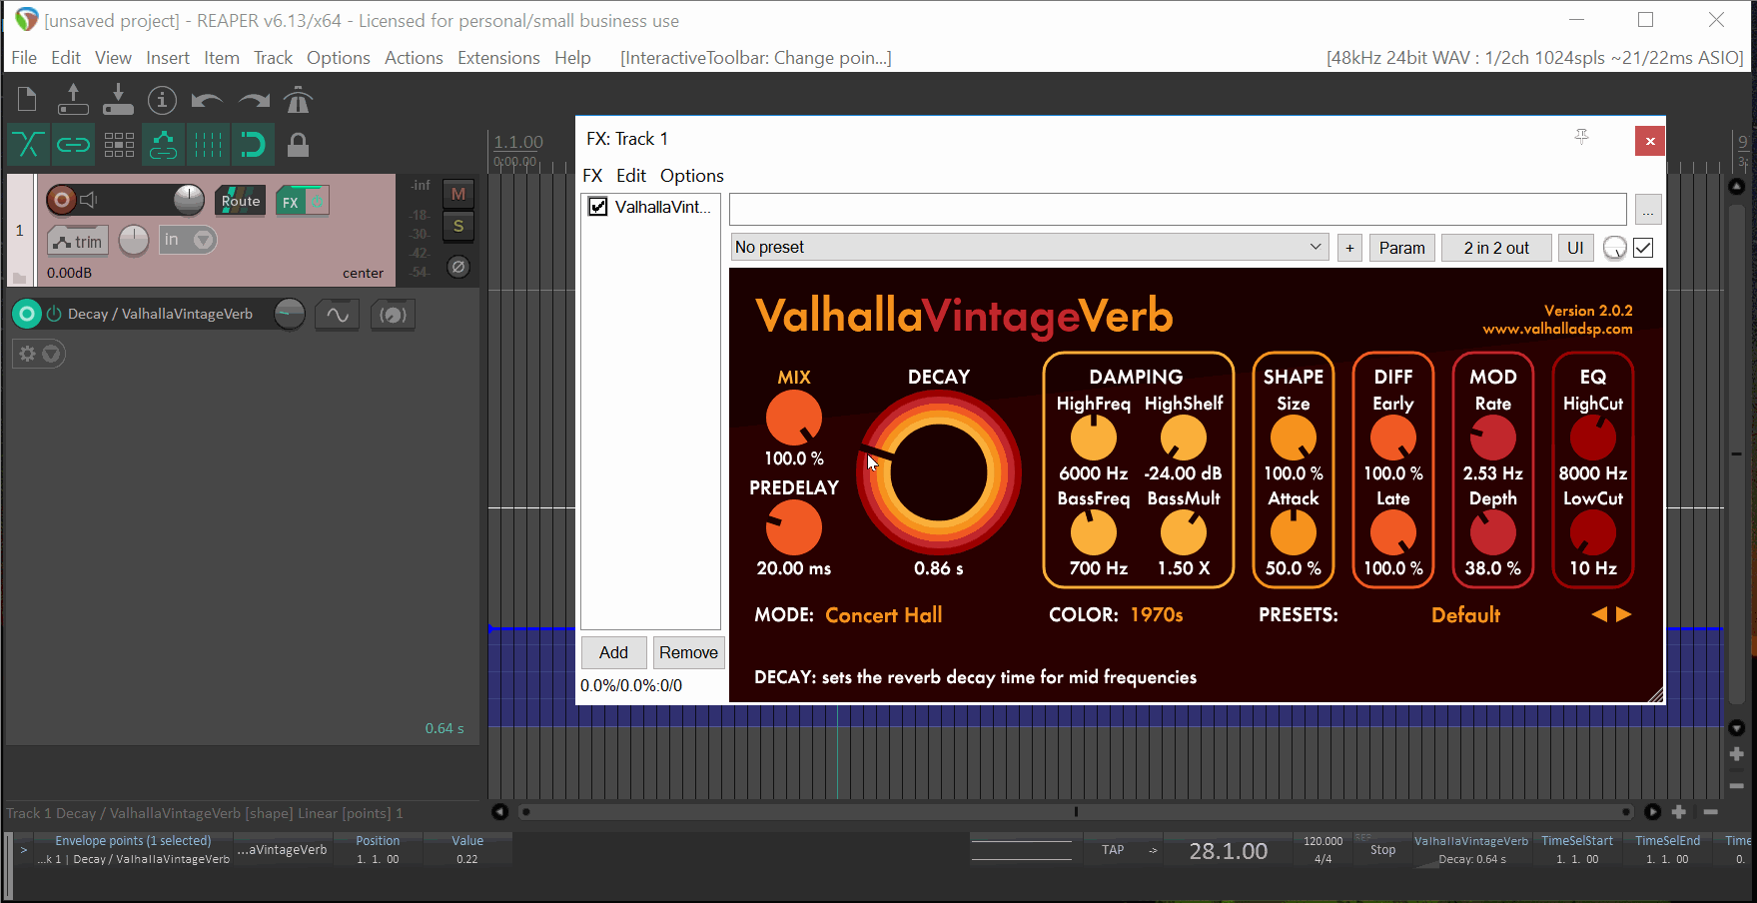Click envelope learn knob icon
Viewport: 1757px width, 903px height.
[393, 315]
